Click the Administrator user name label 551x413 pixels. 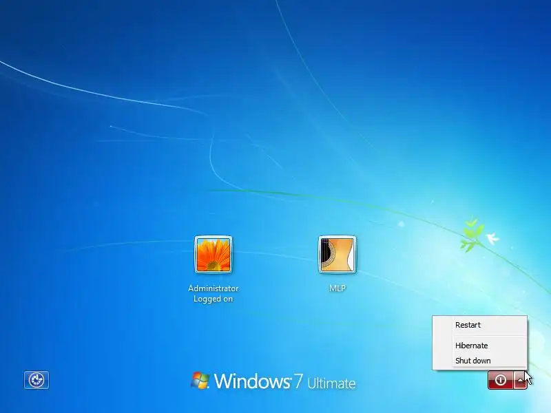coord(214,288)
